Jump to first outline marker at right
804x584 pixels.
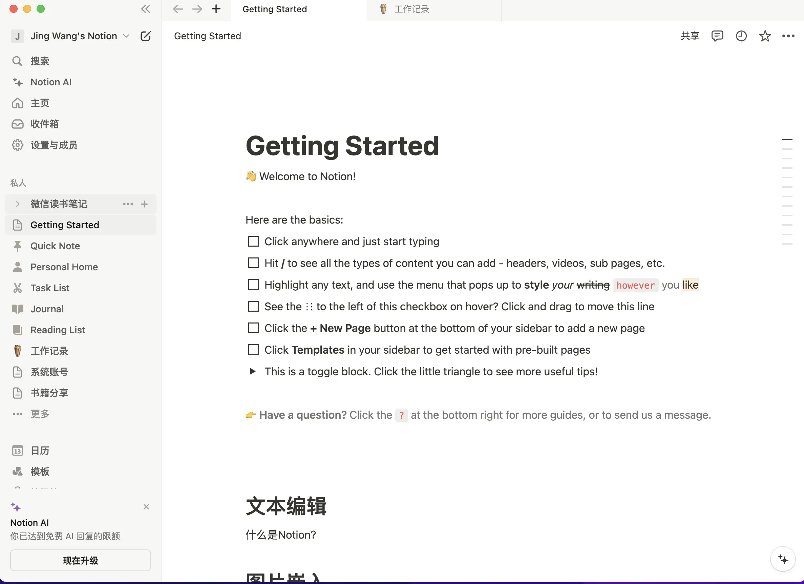click(787, 140)
